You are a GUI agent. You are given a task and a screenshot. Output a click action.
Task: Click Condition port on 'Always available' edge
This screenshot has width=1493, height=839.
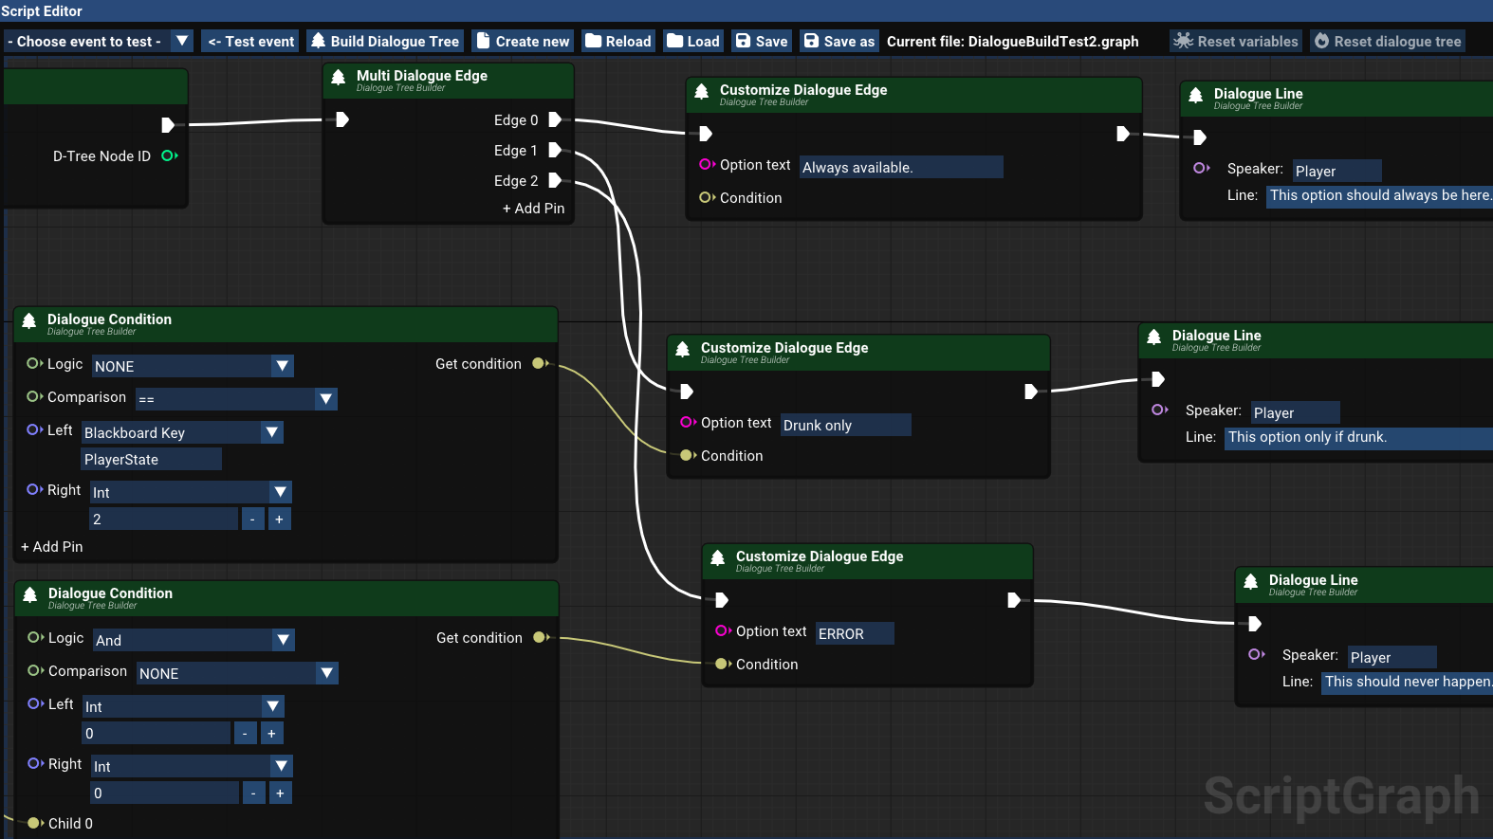tap(706, 198)
